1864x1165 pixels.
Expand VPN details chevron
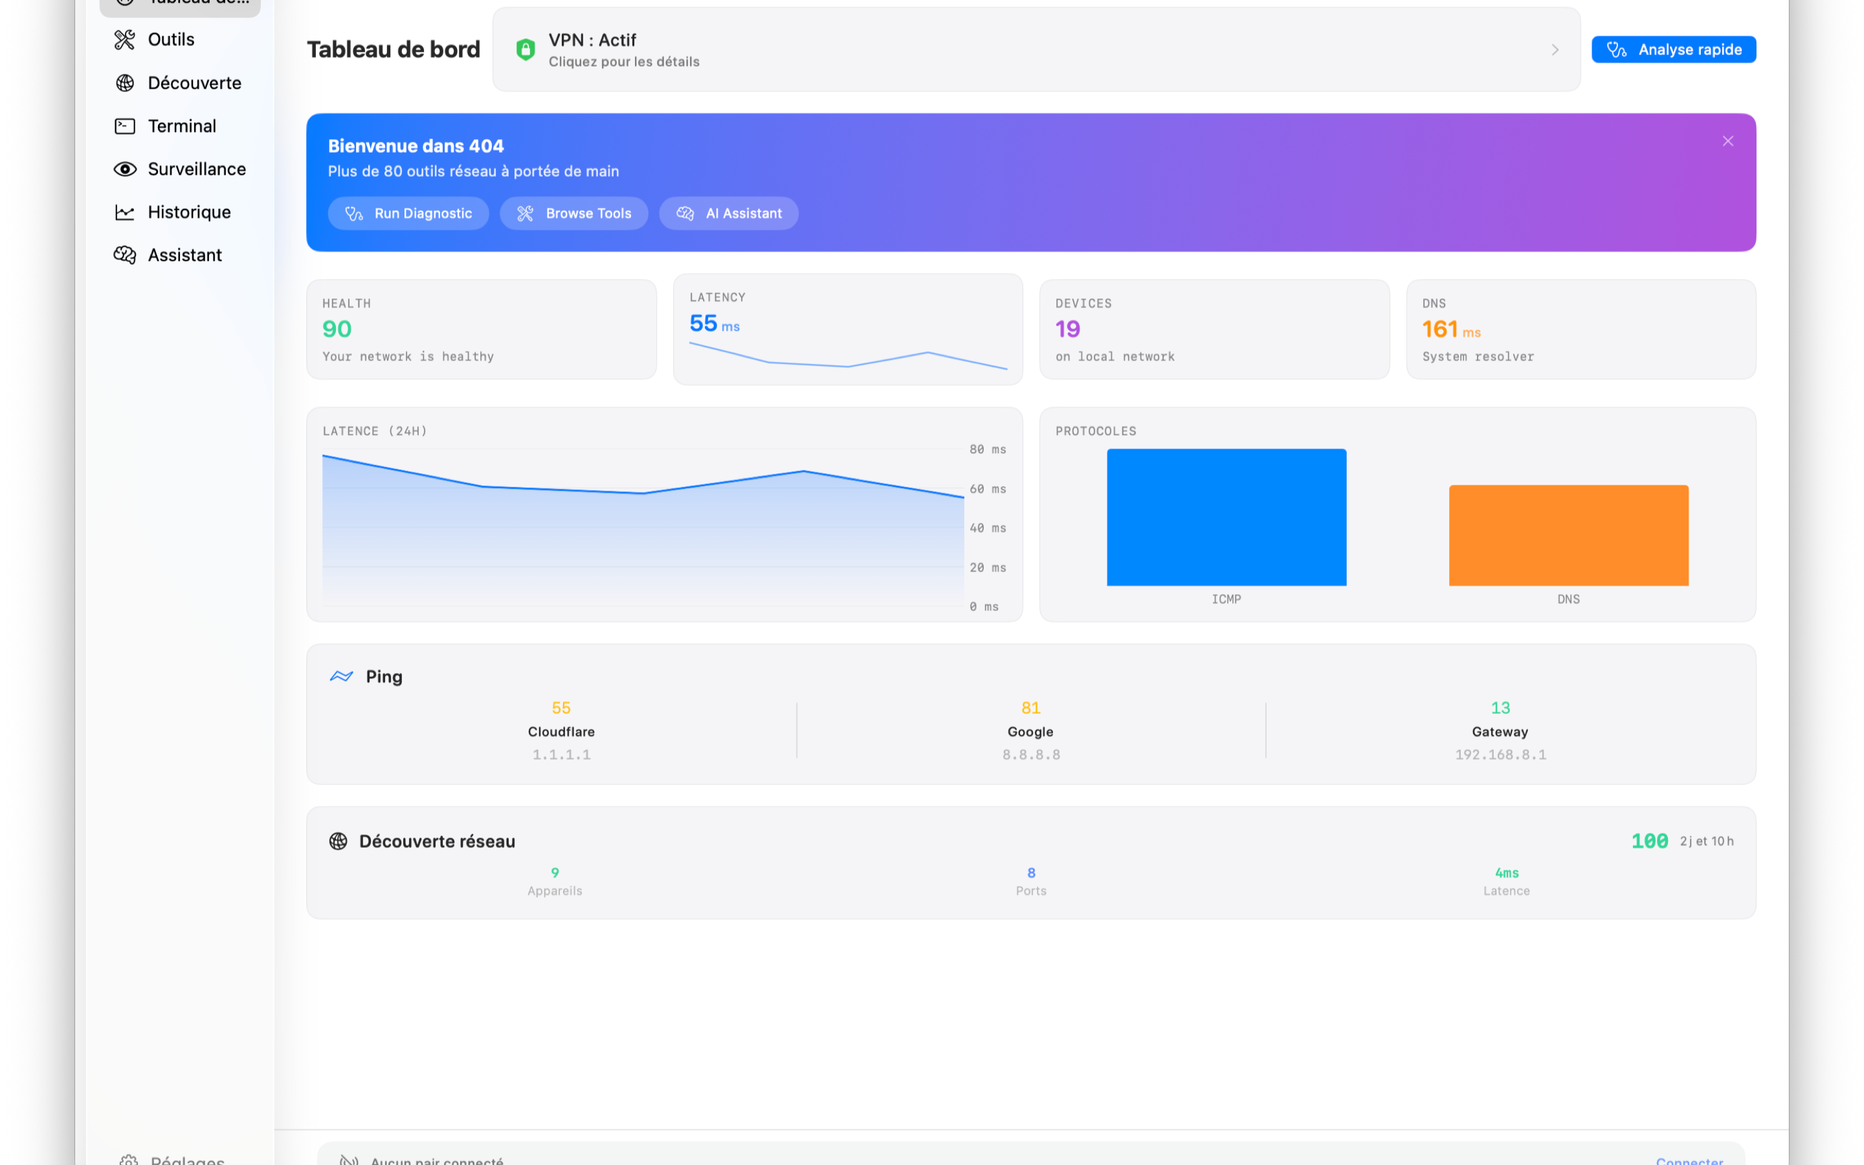(1555, 49)
